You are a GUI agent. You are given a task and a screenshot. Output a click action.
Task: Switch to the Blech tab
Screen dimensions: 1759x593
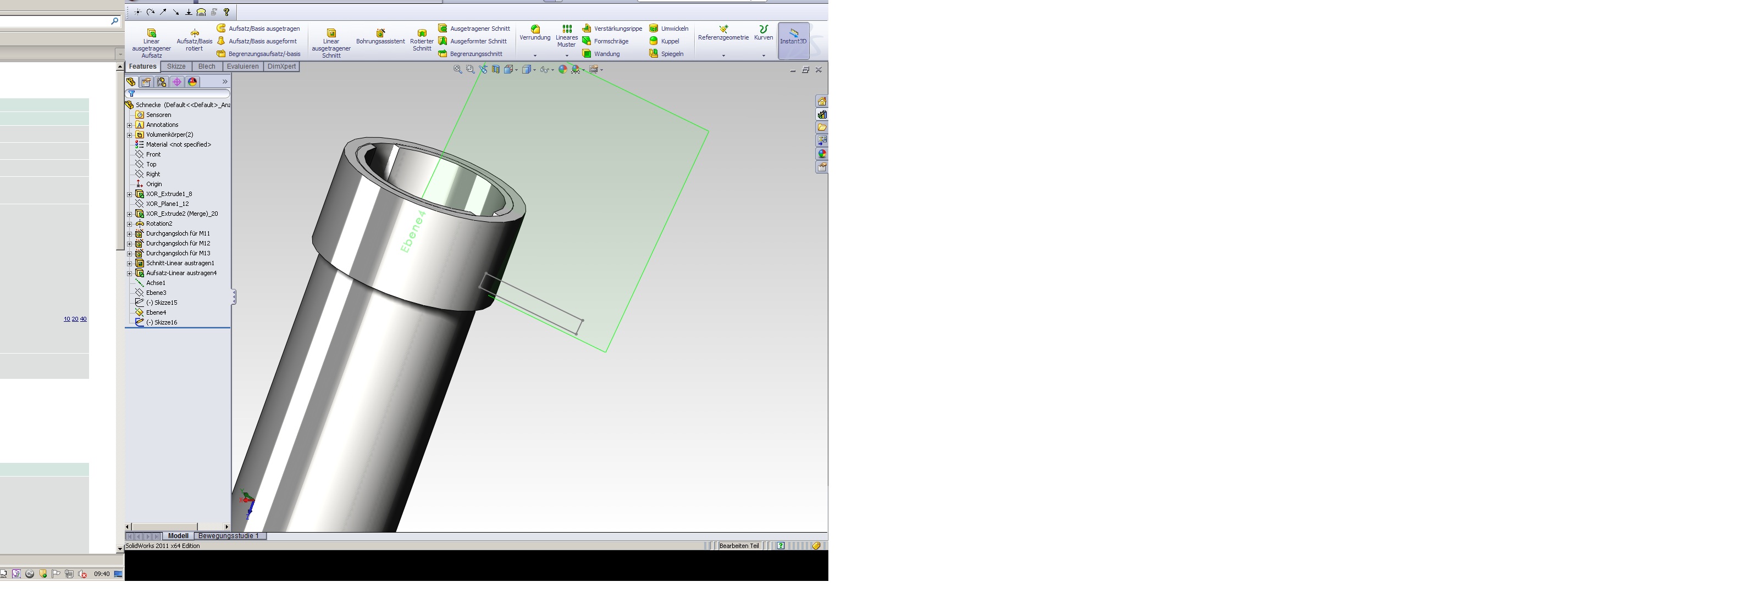207,66
